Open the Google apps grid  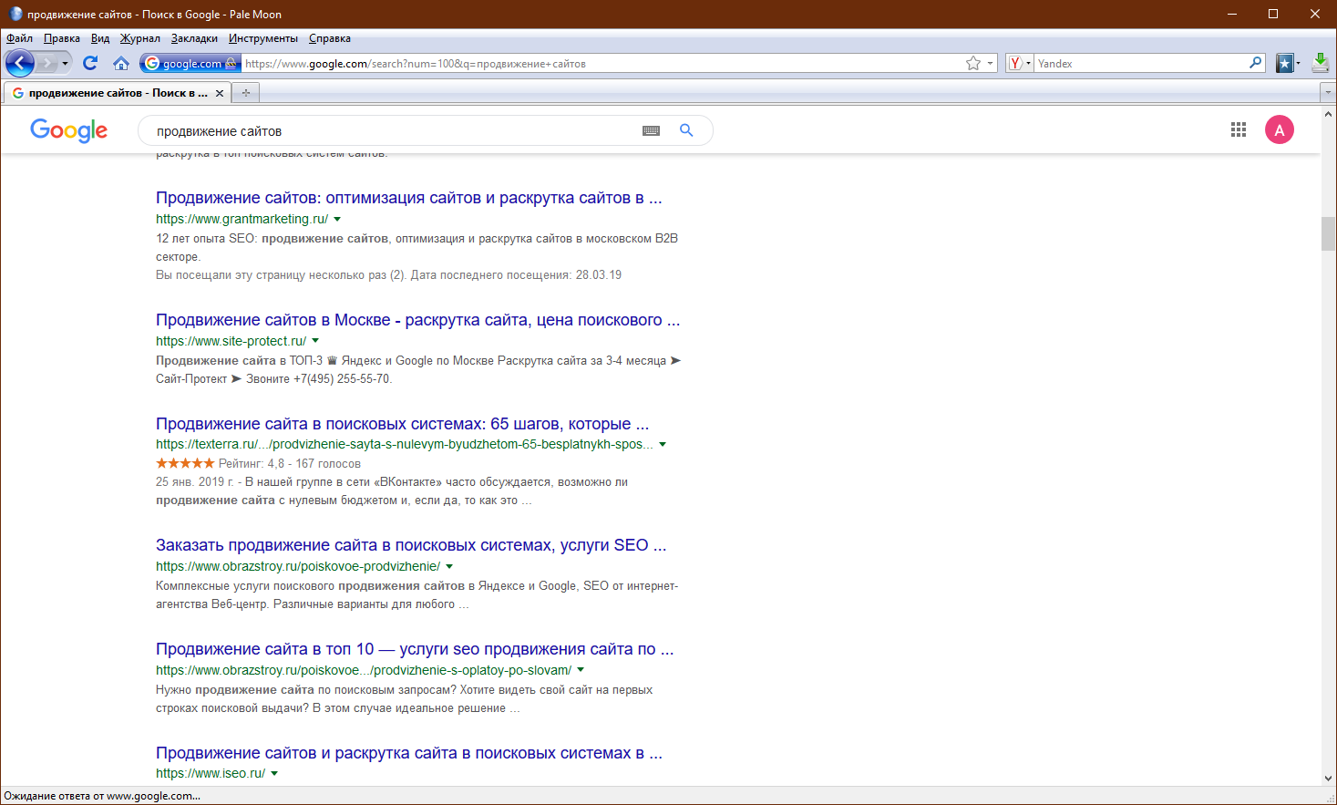(1239, 130)
